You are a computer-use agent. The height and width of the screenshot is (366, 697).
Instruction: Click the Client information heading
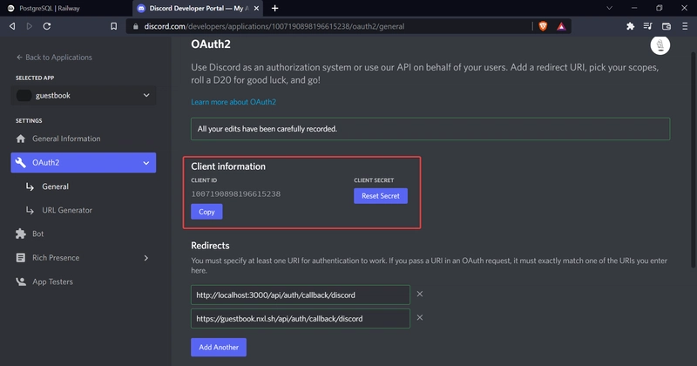click(228, 166)
